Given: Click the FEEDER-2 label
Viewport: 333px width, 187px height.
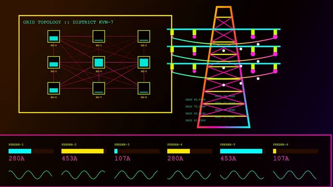Looking at the screenshot, I should pos(69,144).
